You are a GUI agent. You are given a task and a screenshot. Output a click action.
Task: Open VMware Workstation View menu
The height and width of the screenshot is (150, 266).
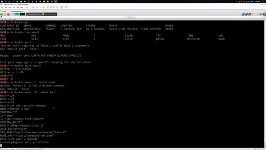(x=10, y=7)
